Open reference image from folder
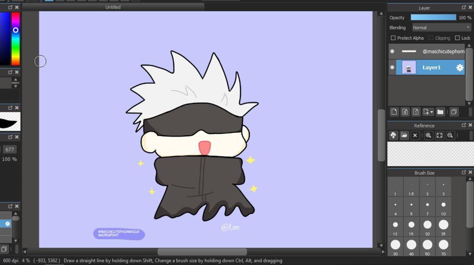 tap(404, 135)
